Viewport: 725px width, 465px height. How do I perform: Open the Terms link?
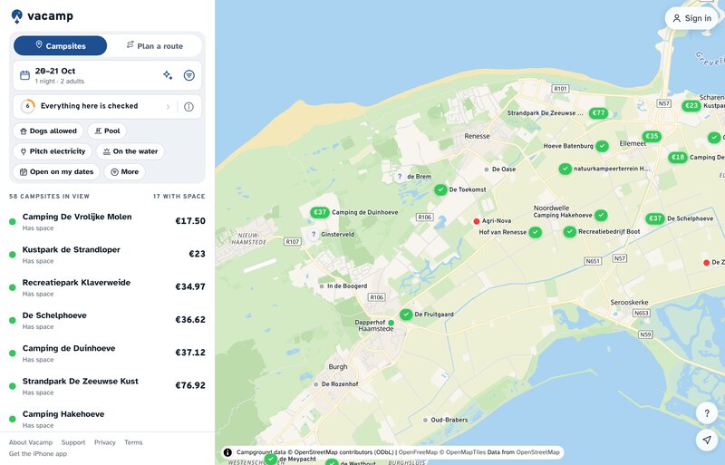click(133, 442)
